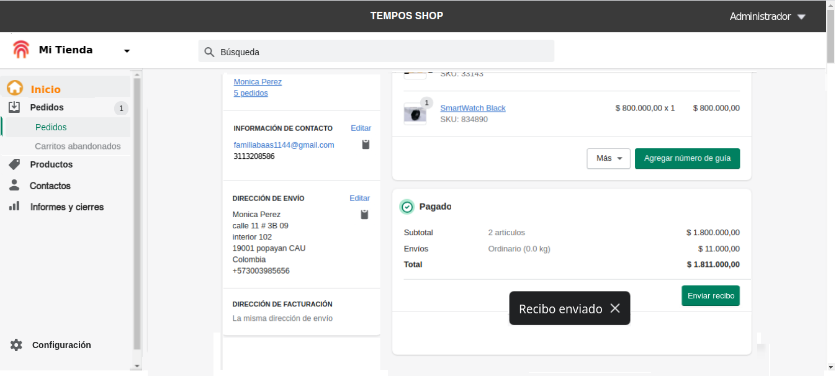Click the Configuración gear icon

click(x=16, y=345)
